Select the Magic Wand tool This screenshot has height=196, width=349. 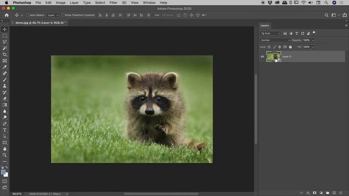point(5,48)
